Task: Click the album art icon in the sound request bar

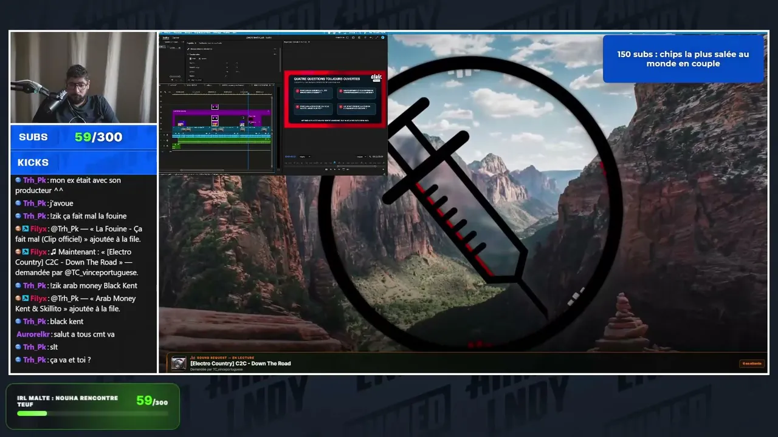Action: coord(179,363)
